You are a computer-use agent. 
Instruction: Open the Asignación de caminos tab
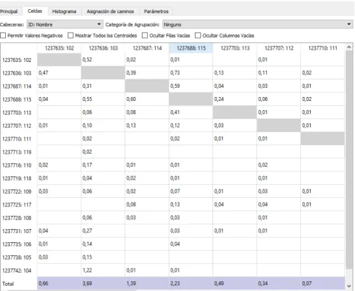point(110,11)
